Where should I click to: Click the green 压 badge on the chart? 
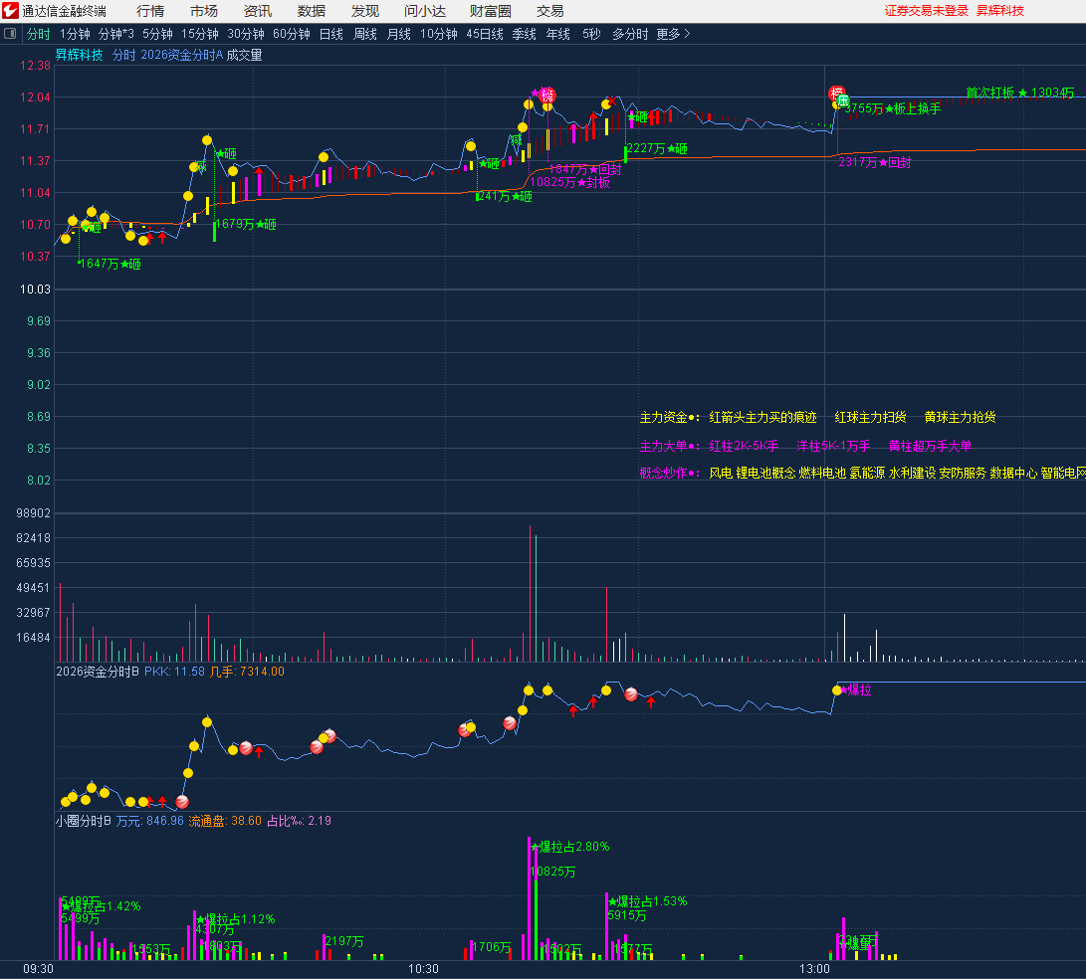pos(843,100)
